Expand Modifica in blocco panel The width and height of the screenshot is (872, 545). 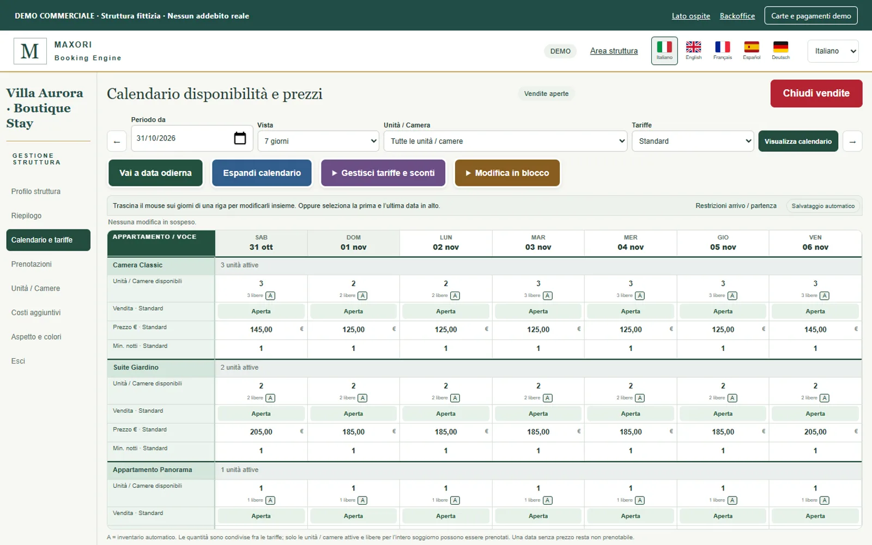tap(507, 173)
